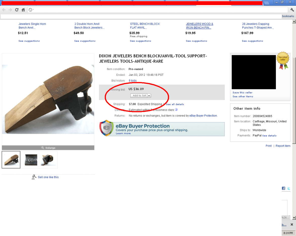296x236 pixels.
Task: Enlarge the main product image
Action: click(48, 148)
